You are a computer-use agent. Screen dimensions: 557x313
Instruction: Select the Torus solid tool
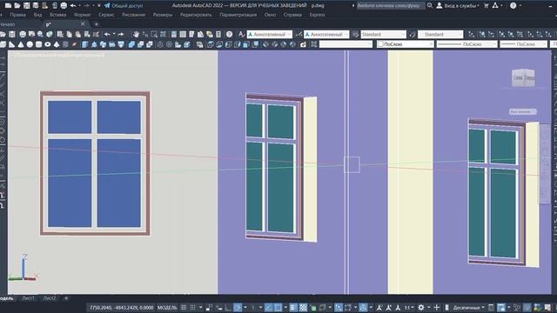[x=48, y=44]
